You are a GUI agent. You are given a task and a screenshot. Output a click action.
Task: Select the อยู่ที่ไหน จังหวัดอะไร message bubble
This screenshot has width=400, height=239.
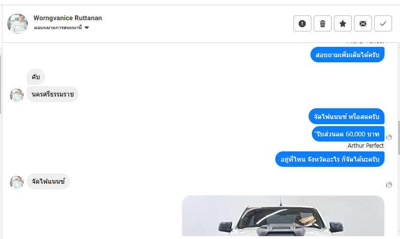tap(330, 159)
